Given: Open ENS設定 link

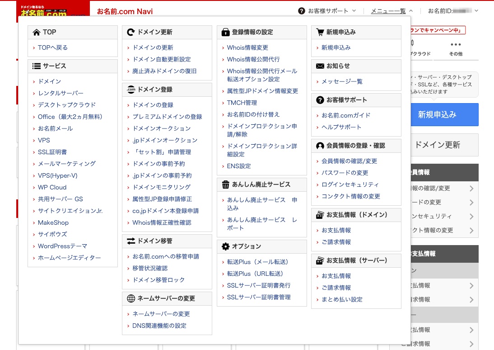Looking at the screenshot, I should point(239,166).
